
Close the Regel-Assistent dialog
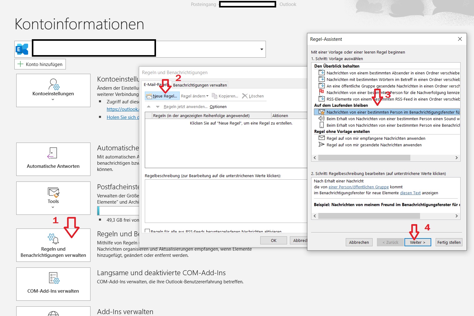click(460, 39)
